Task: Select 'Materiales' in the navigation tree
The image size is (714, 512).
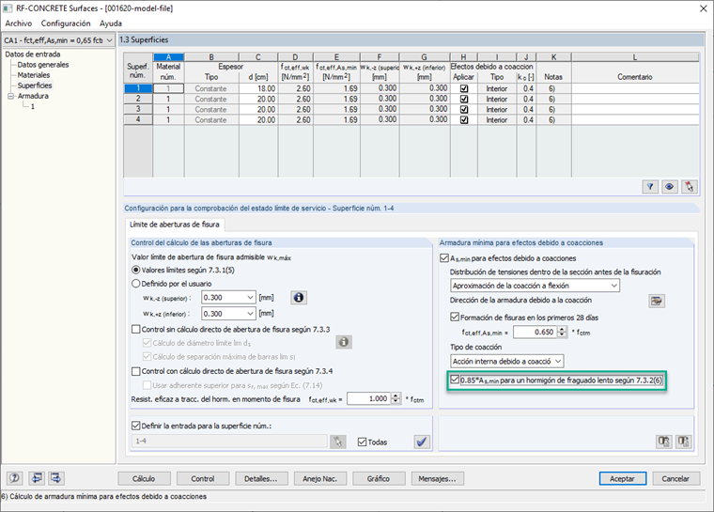Action: tap(34, 75)
